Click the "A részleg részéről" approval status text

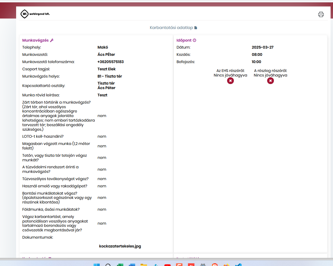pyautogui.click(x=270, y=73)
